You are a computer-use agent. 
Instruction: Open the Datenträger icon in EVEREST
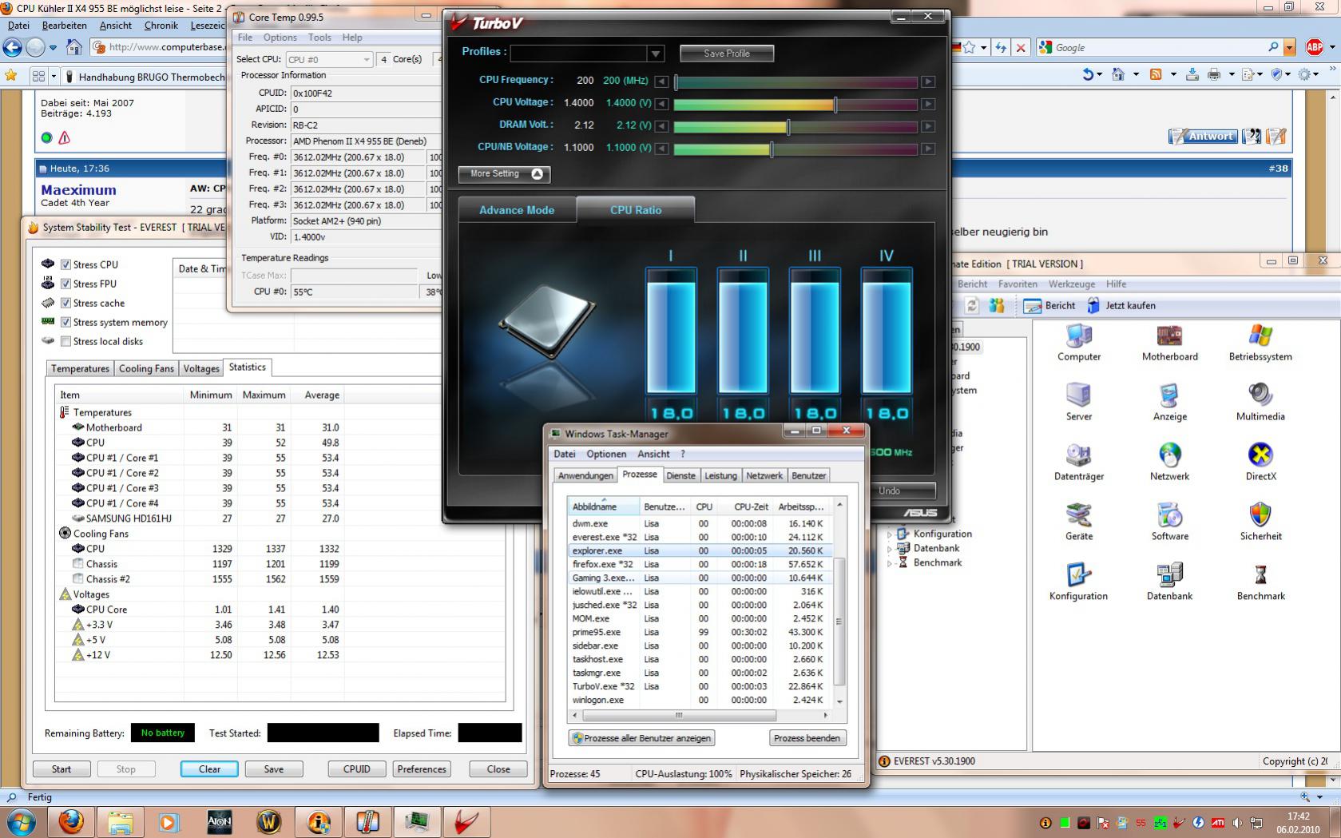(1079, 462)
